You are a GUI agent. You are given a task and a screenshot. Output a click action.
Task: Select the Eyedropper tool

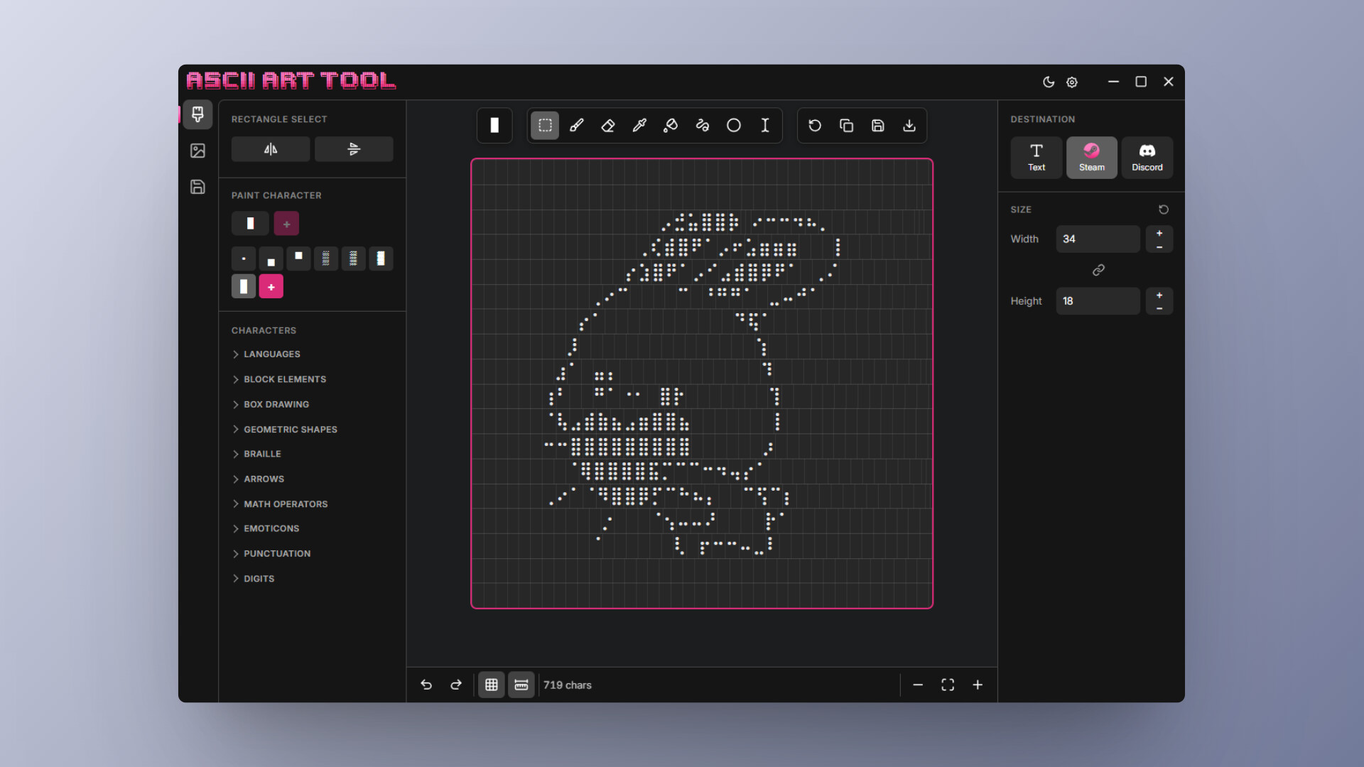639,126
